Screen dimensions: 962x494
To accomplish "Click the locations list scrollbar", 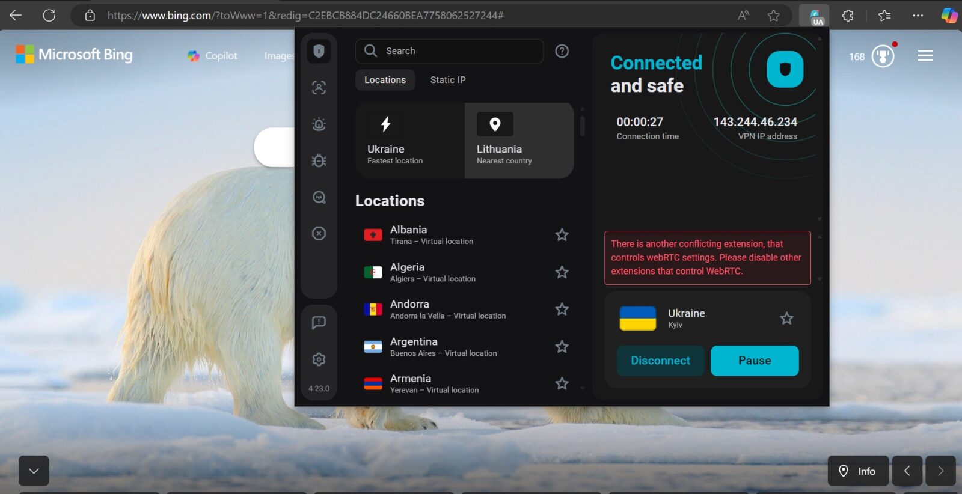I will point(582,126).
